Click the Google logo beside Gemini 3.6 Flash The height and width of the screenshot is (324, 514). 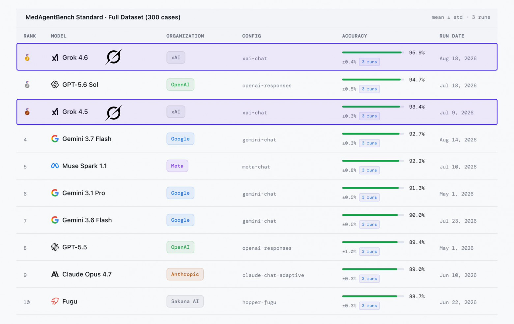[55, 220]
